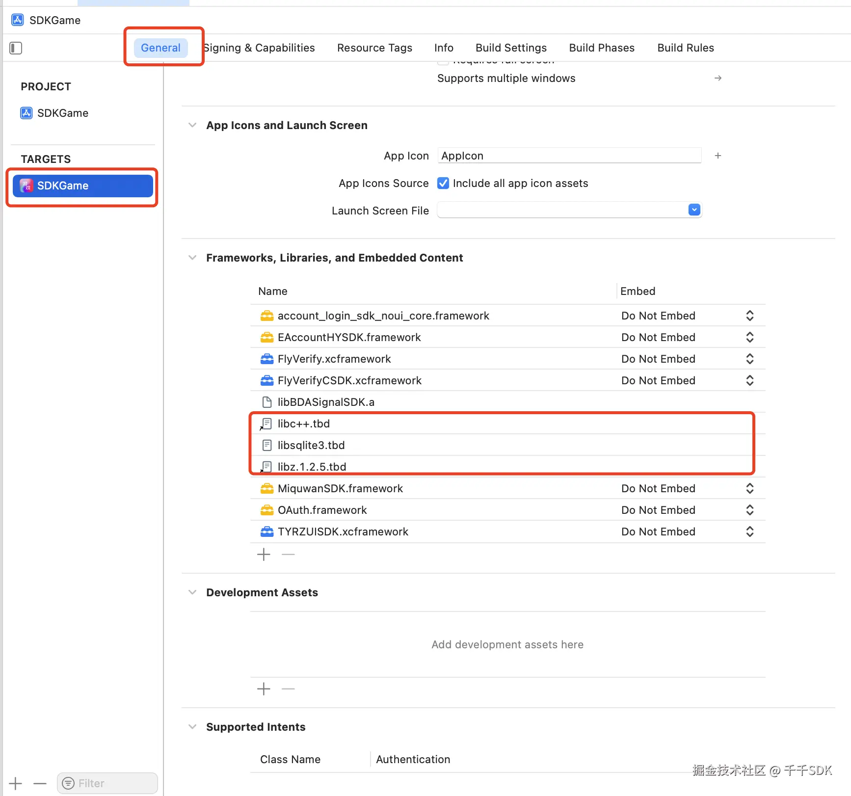Add a new target with bottom plus
The image size is (851, 796).
16,783
